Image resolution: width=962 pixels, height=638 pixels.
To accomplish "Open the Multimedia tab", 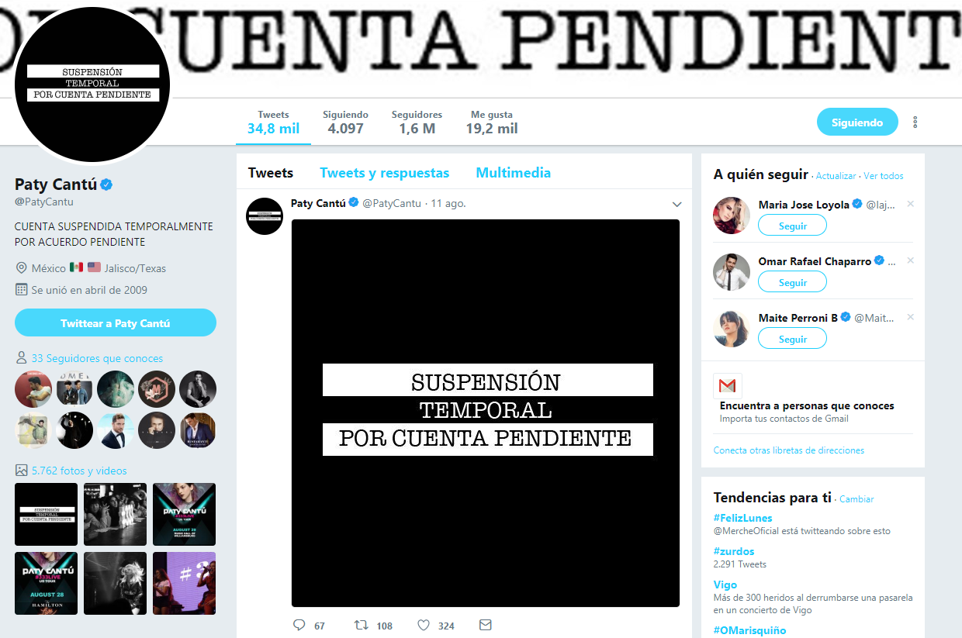I will tap(514, 173).
